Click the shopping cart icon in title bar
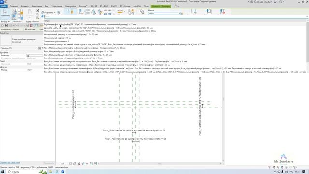Image resolution: width=309 pixels, height=174 pixels. [x=275, y=2]
